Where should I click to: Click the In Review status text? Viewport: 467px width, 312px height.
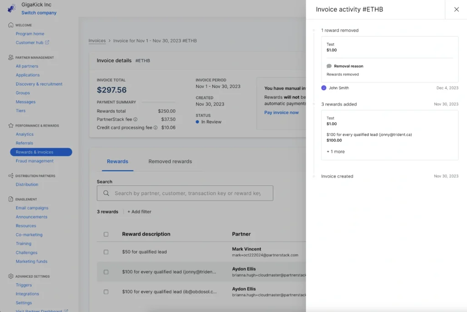click(211, 122)
